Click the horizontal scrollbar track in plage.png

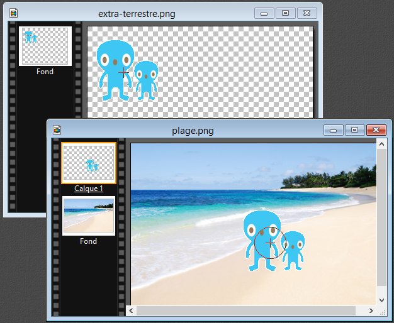[252, 310]
